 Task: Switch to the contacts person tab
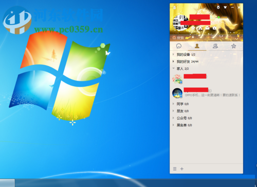tap(197, 46)
